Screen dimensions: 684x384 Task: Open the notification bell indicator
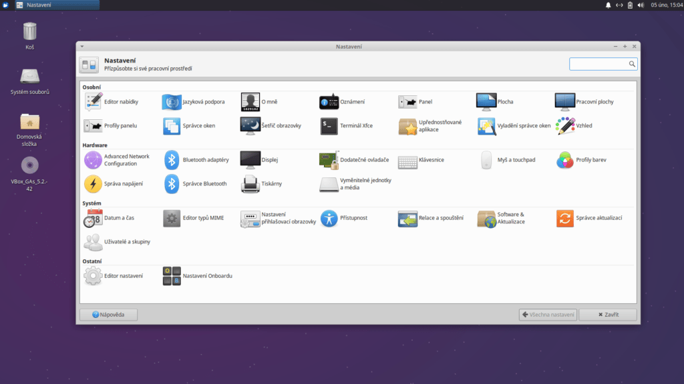[608, 5]
